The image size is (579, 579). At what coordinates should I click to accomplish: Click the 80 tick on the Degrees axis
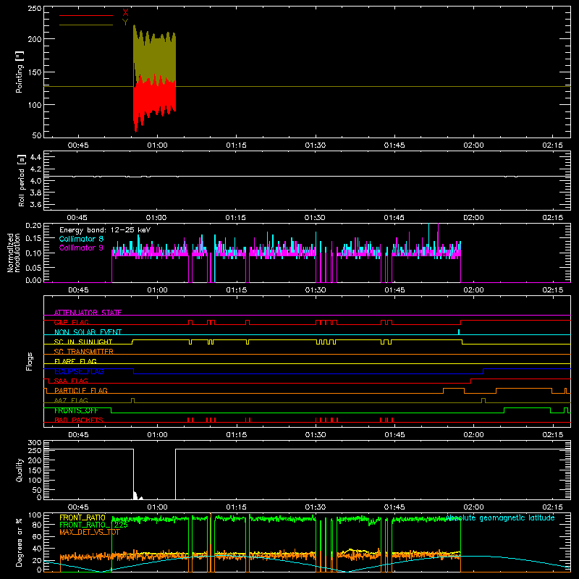click(x=37, y=524)
